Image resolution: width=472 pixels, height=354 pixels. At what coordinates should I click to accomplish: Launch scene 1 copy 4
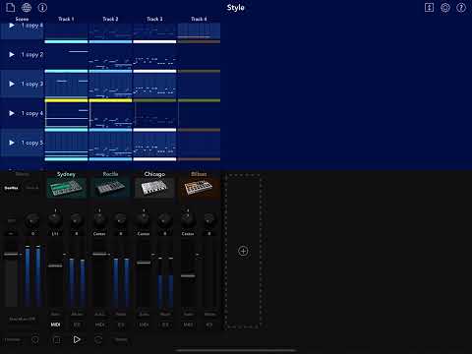click(x=12, y=113)
